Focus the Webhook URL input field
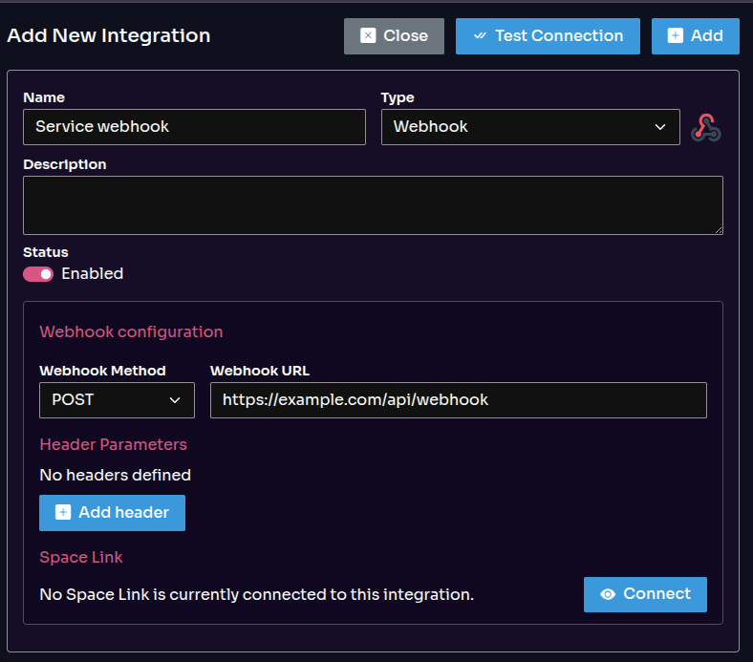Viewport: 753px width, 662px height. [x=458, y=400]
